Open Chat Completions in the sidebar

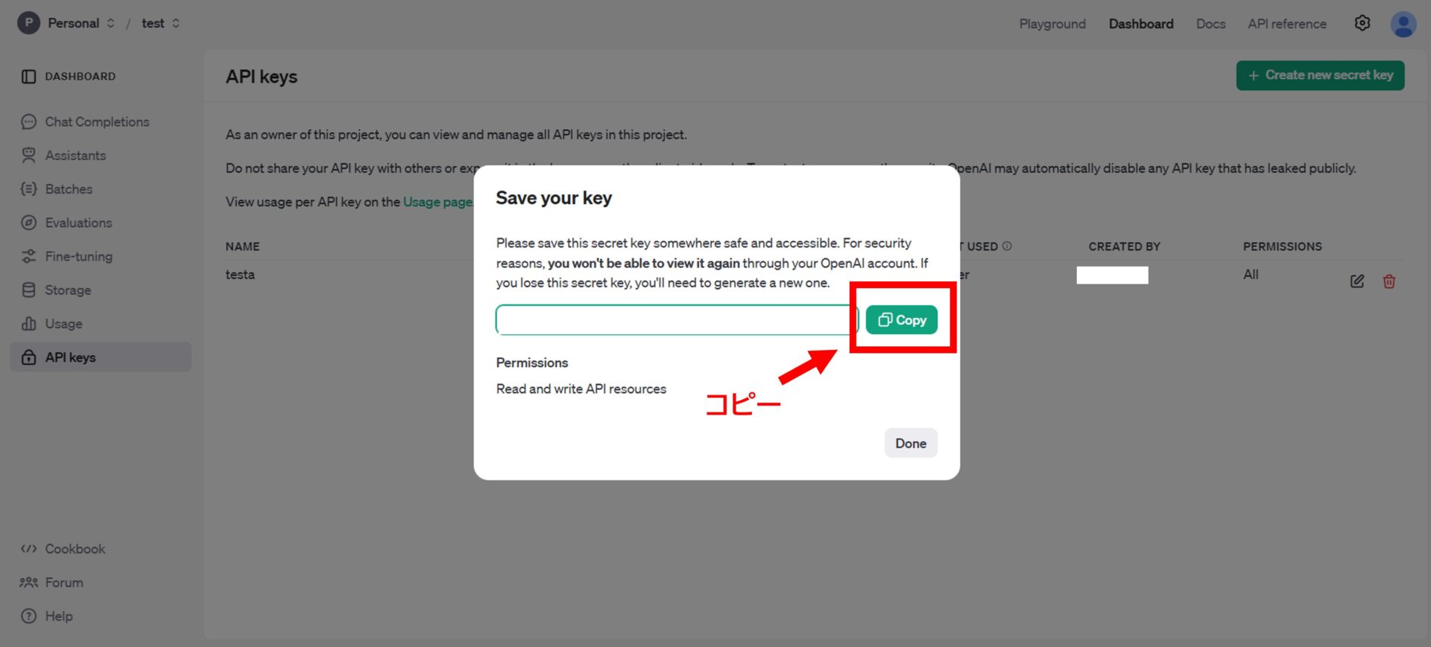pyautogui.click(x=97, y=122)
